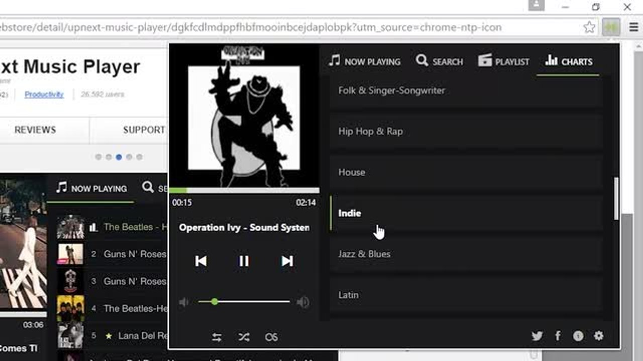Screen dimensions: 643x361
Task: Pause the Operation Ivy song
Action: pos(244,261)
